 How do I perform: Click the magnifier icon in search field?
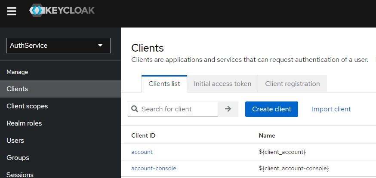tap(135, 109)
